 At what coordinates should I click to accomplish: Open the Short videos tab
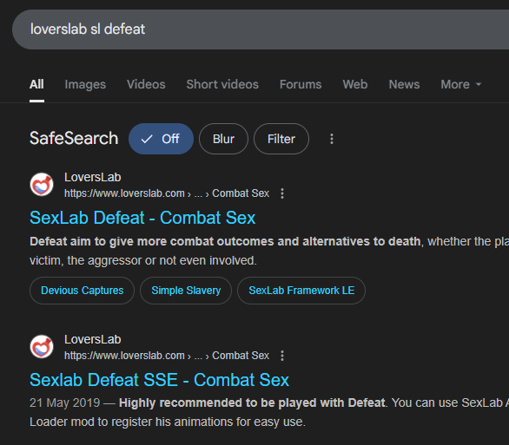click(x=222, y=84)
